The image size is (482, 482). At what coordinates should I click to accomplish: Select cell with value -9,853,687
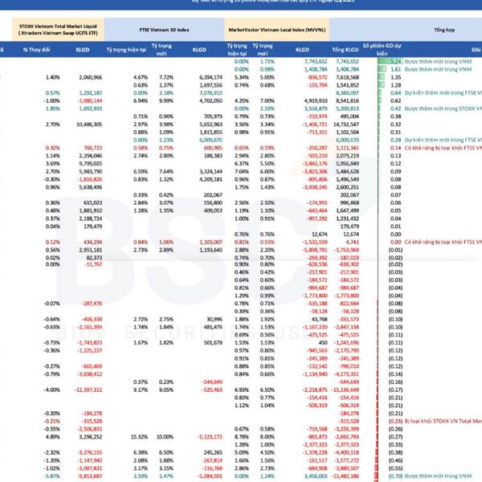pyautogui.click(x=89, y=476)
